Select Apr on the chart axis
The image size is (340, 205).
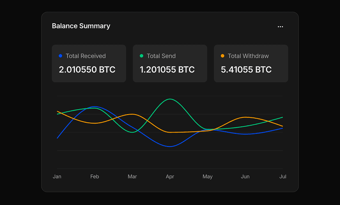[170, 176]
